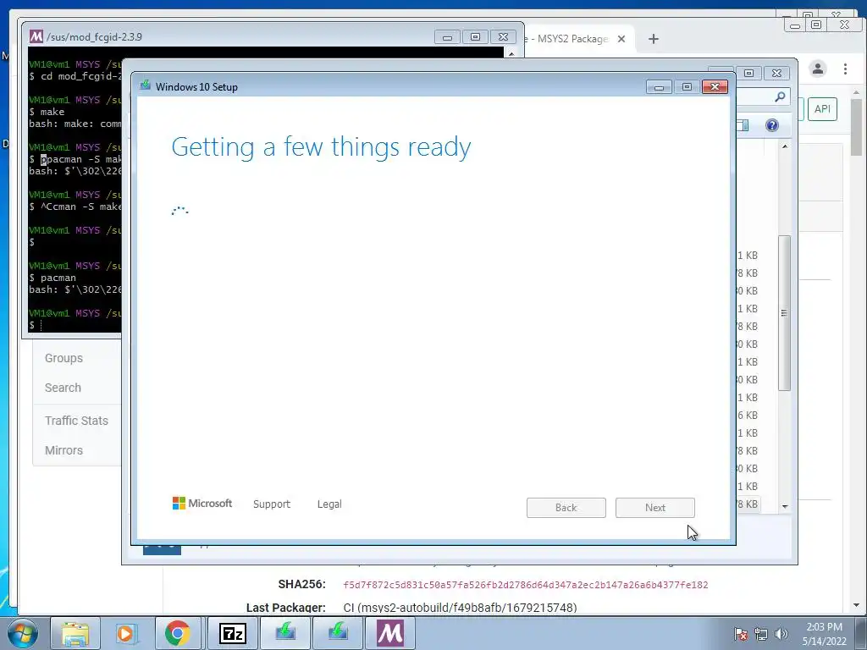This screenshot has width=867, height=650.
Task: Click the mod_fcgid terminal title bar icon
Action: tap(36, 36)
